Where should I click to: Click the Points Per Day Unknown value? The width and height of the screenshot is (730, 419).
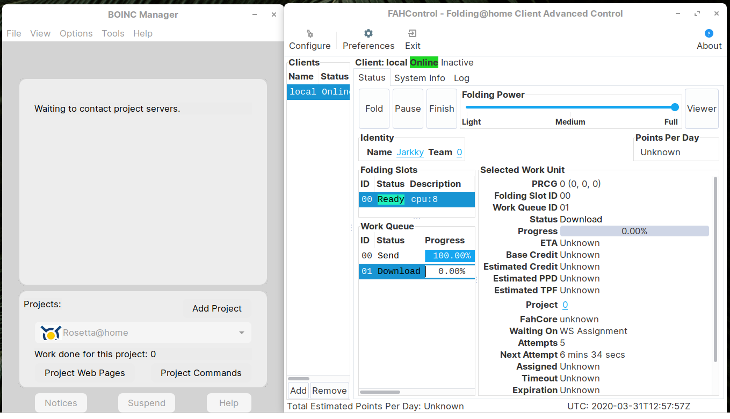660,152
